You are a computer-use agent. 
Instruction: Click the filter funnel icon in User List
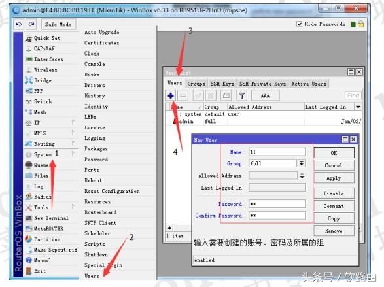tap(241, 95)
